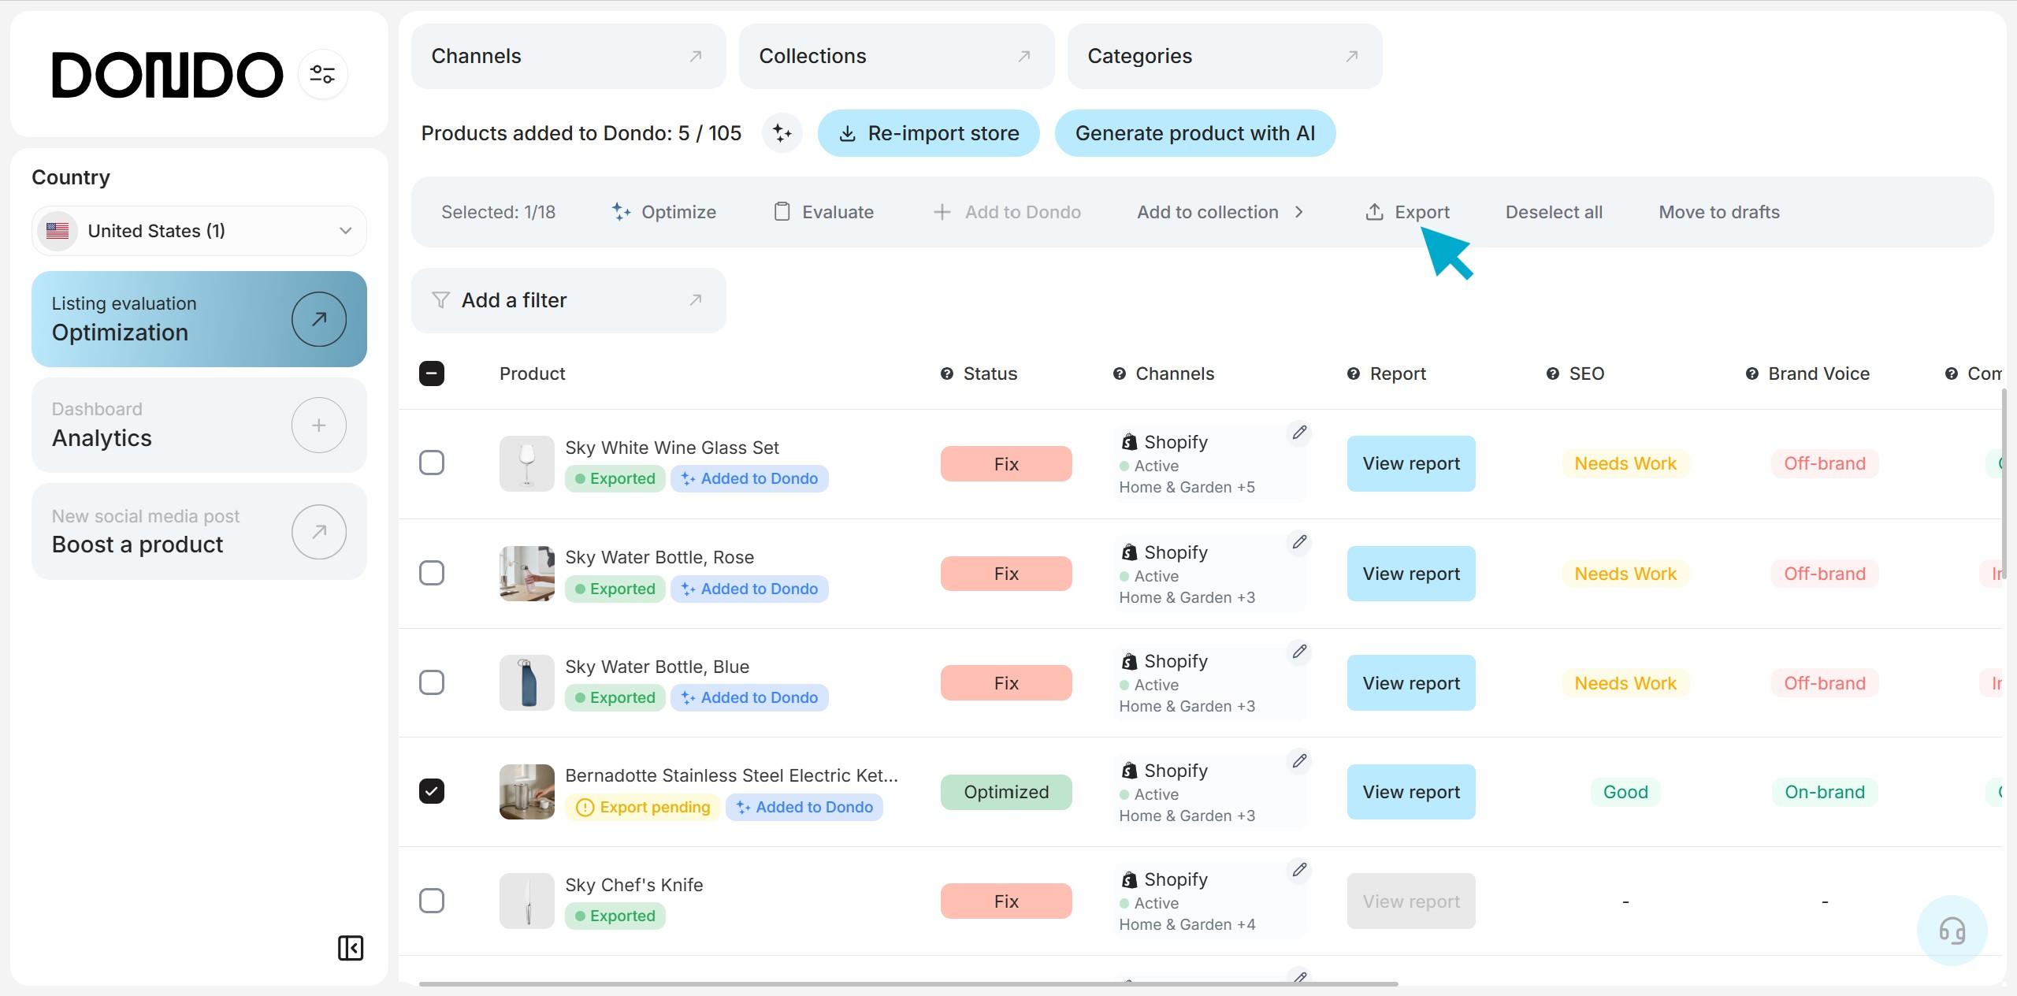Click the Sky Chef's Knife product thumbnail
The image size is (2017, 996).
click(x=527, y=901)
